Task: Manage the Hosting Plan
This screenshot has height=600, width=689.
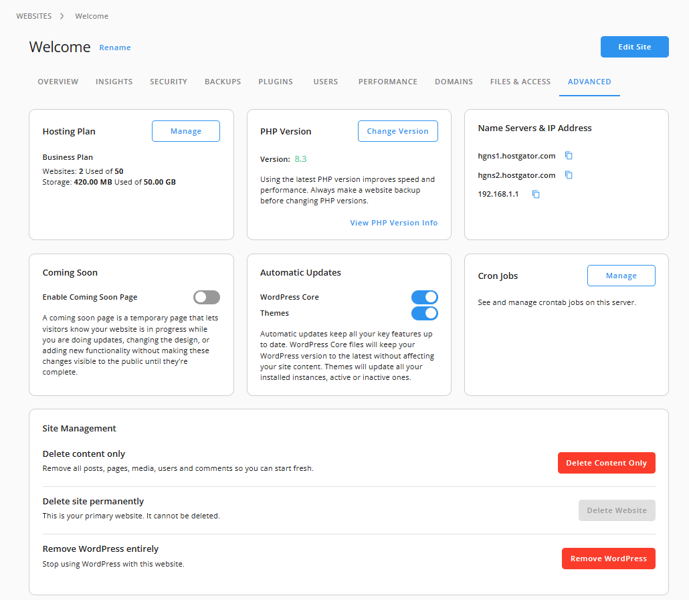Action: 186,131
